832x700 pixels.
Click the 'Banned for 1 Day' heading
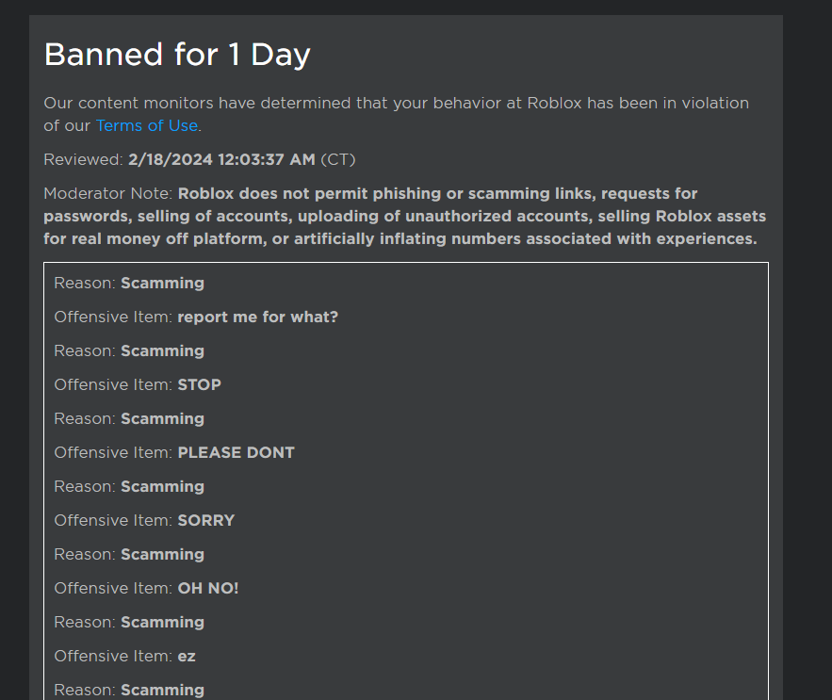177,55
